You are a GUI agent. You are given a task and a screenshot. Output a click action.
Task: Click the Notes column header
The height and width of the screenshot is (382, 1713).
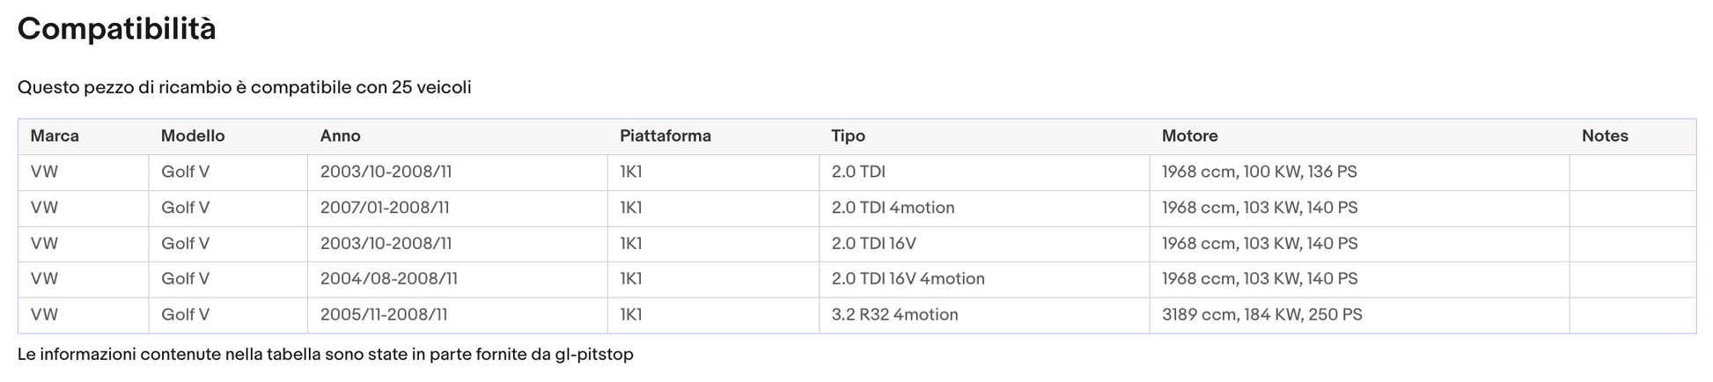pos(1605,136)
